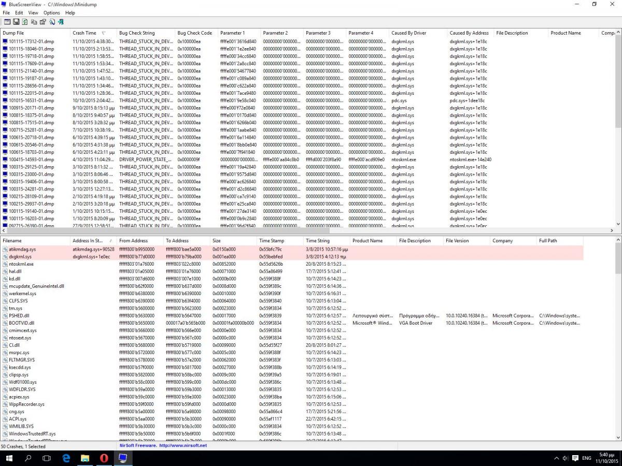The width and height of the screenshot is (622, 466).
Task: Select the hal.dll driver row
Action: pyautogui.click(x=291, y=271)
